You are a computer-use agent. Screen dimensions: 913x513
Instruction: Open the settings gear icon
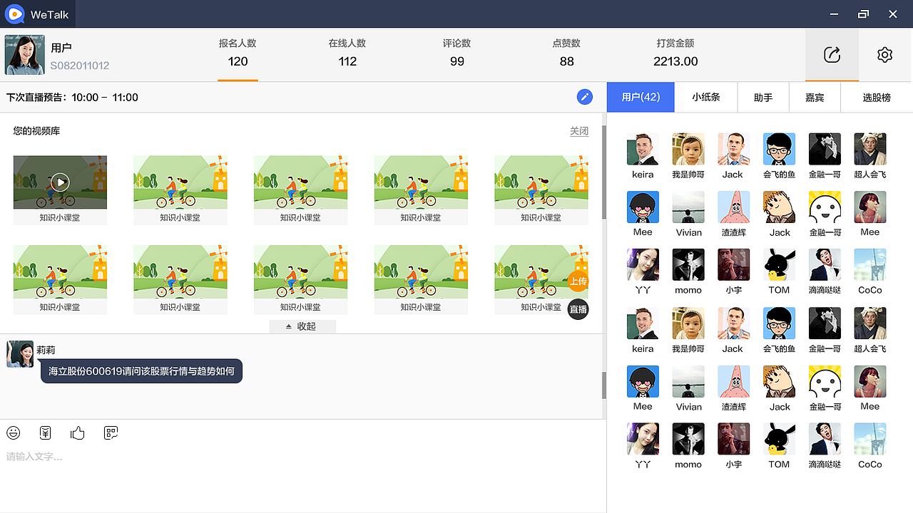885,55
